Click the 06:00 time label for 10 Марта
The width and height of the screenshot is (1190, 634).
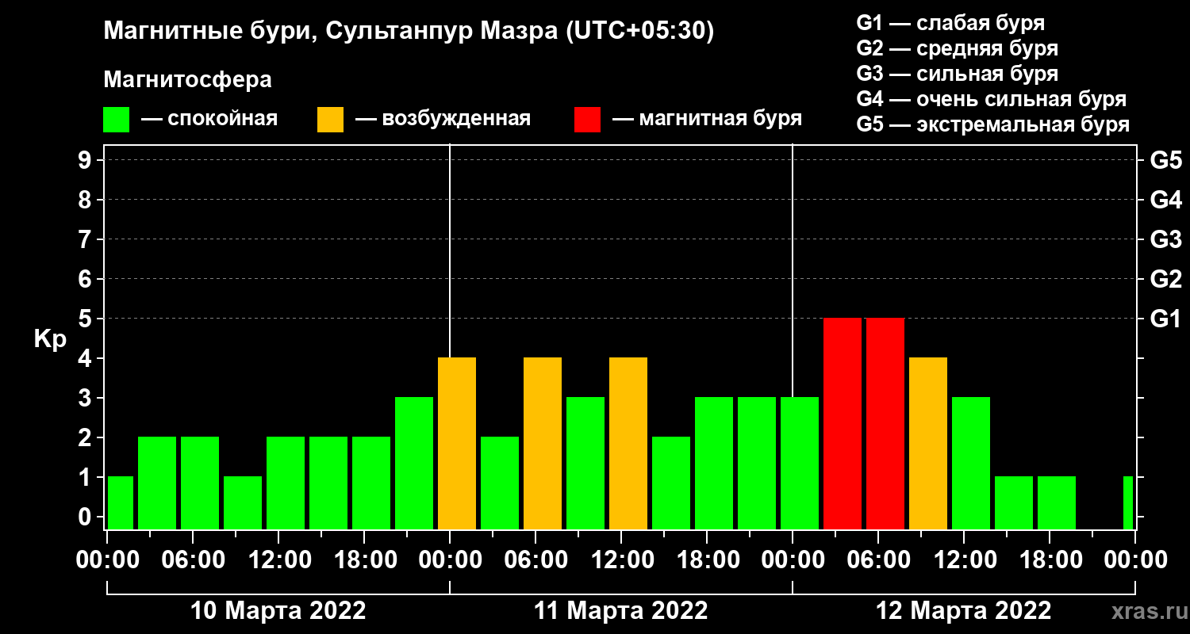point(193,560)
